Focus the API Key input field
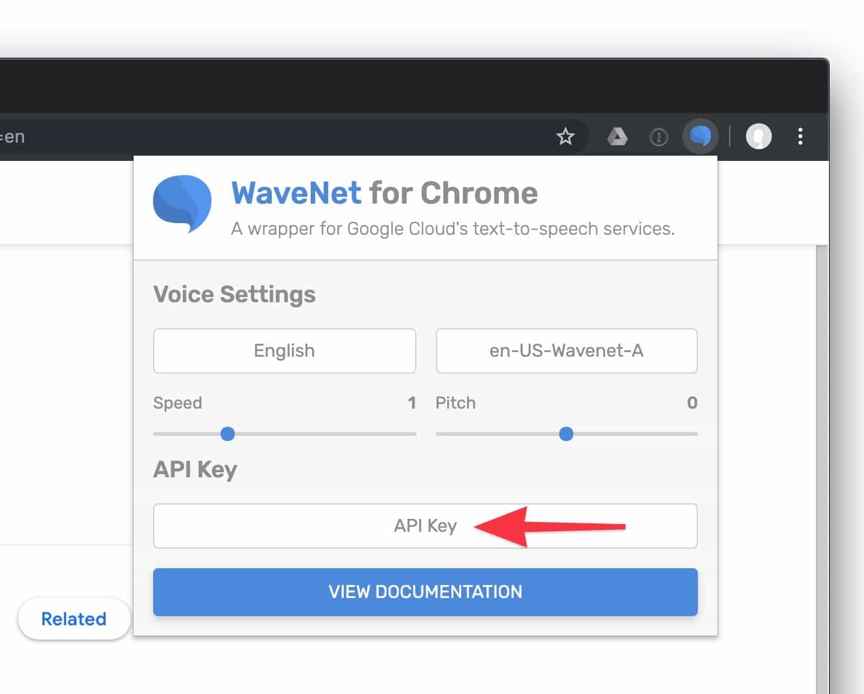This screenshot has height=694, width=864. [x=426, y=526]
